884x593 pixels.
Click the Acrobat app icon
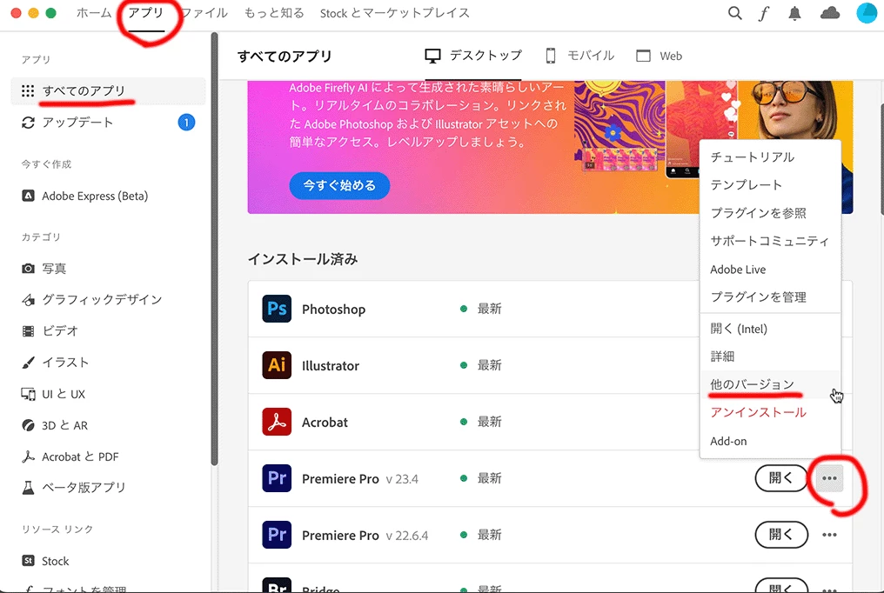click(x=277, y=422)
